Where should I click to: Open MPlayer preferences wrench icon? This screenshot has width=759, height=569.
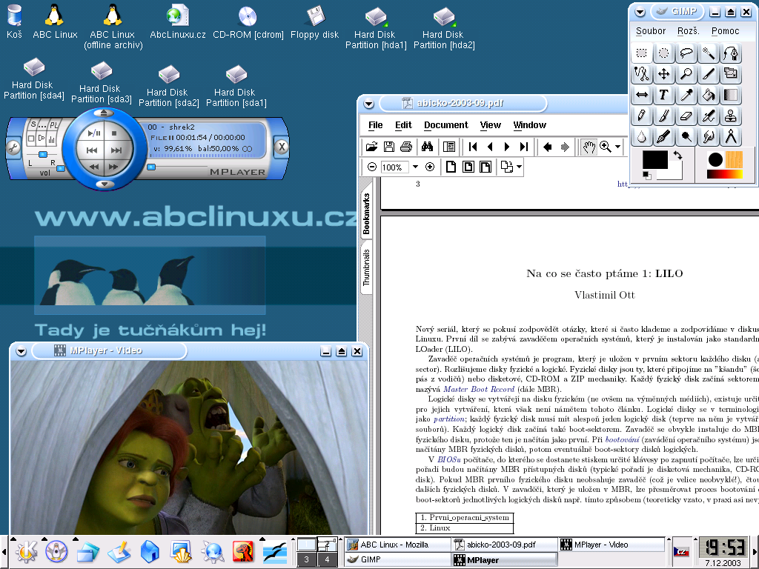point(13,147)
